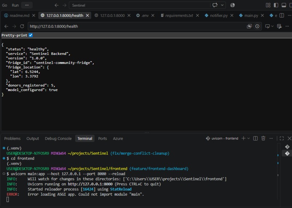Screen dimensions: 292x208
Task: Close the 127.0.0.1:8000/health tab
Action: [x=87, y=16]
